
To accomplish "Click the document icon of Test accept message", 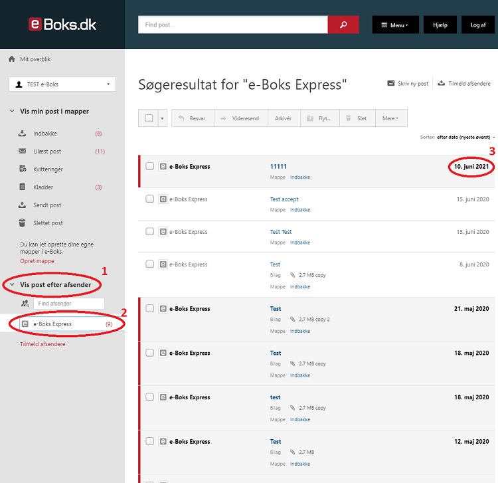I will pyautogui.click(x=163, y=199).
